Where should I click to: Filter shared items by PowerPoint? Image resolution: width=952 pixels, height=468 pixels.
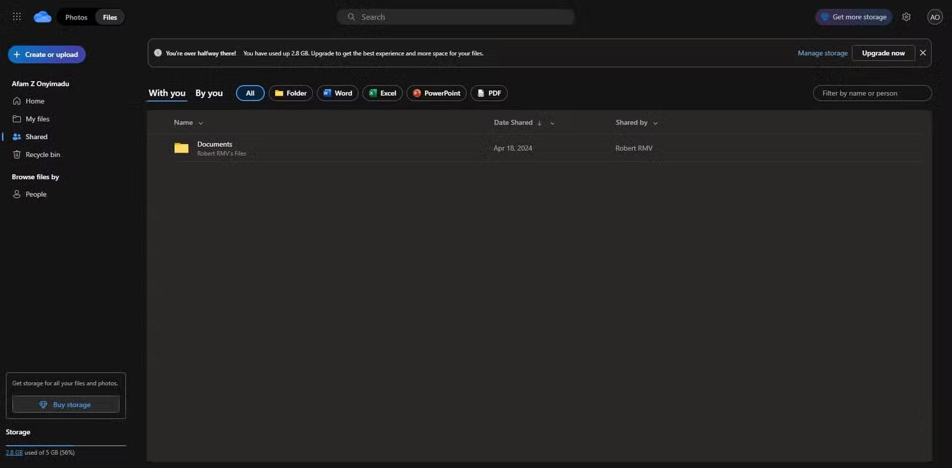(436, 93)
